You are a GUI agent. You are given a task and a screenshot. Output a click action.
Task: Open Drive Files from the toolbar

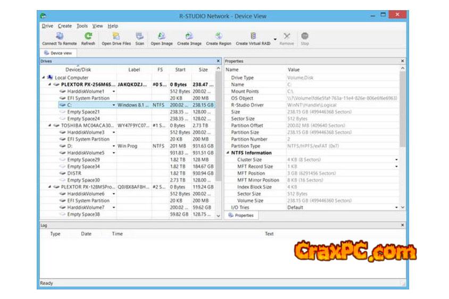(x=116, y=36)
